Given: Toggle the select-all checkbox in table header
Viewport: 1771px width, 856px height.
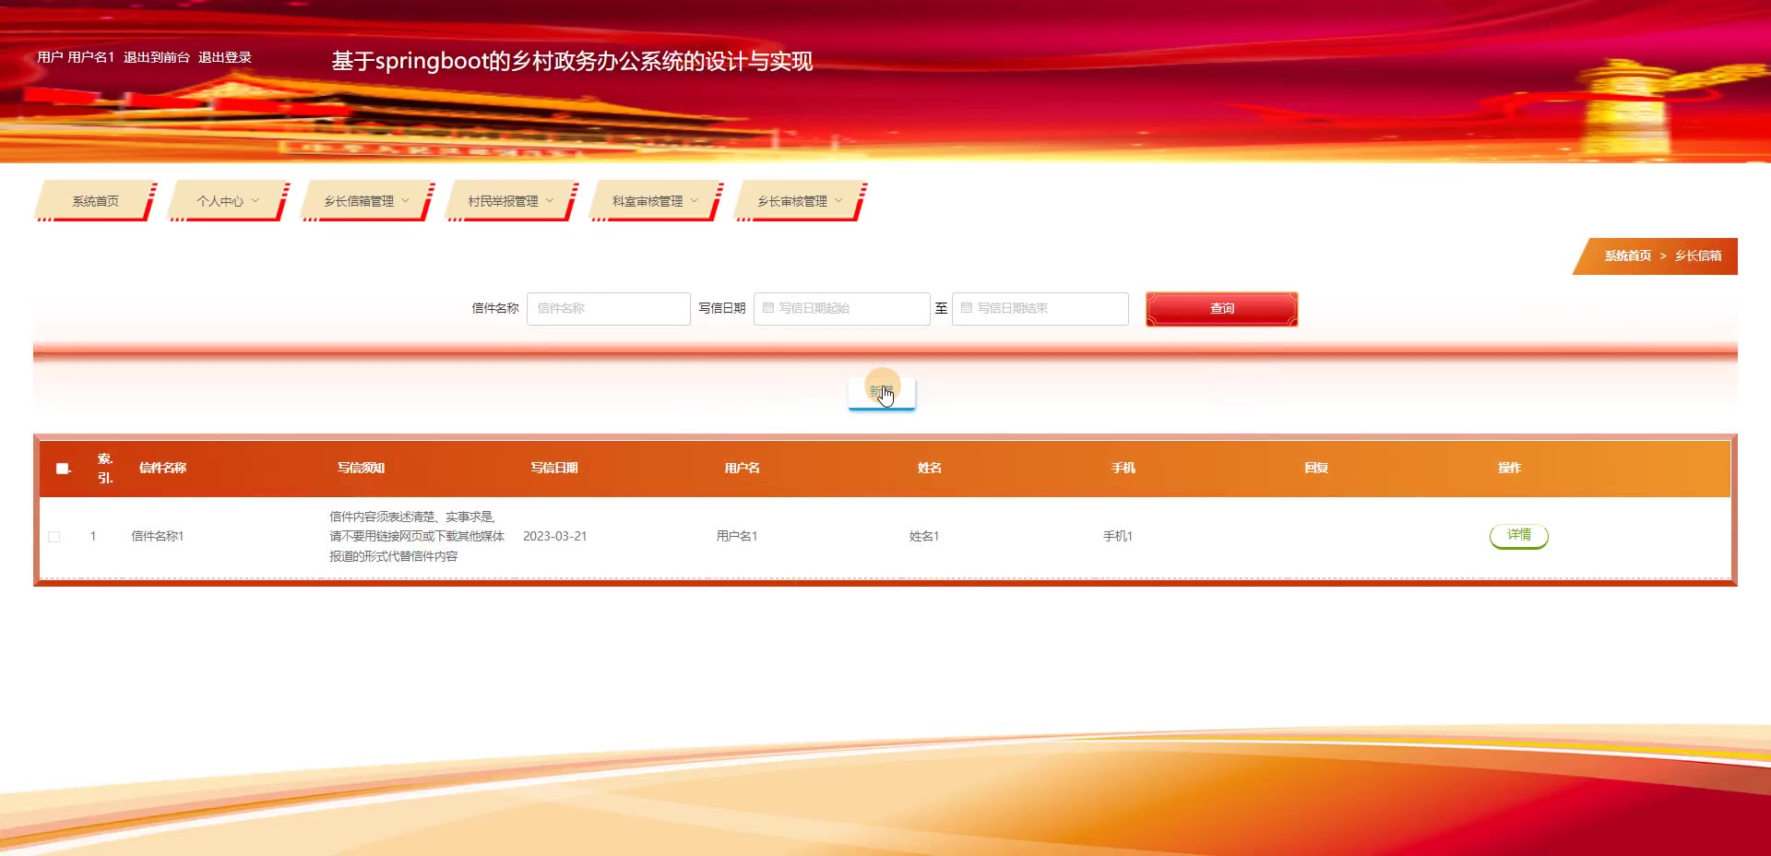Looking at the screenshot, I should [63, 469].
